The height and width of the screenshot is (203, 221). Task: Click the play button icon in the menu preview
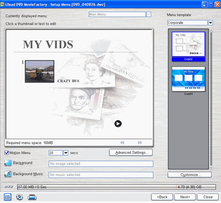tap(118, 124)
